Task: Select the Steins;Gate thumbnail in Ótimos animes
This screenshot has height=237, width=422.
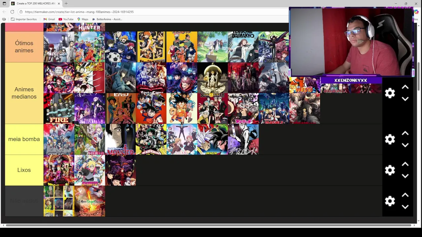Action: point(59,47)
